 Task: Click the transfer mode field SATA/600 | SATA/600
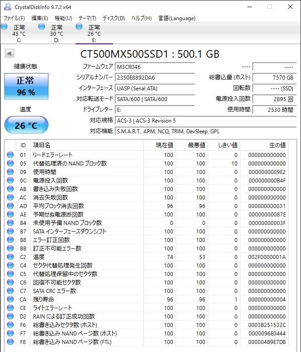click(155, 99)
